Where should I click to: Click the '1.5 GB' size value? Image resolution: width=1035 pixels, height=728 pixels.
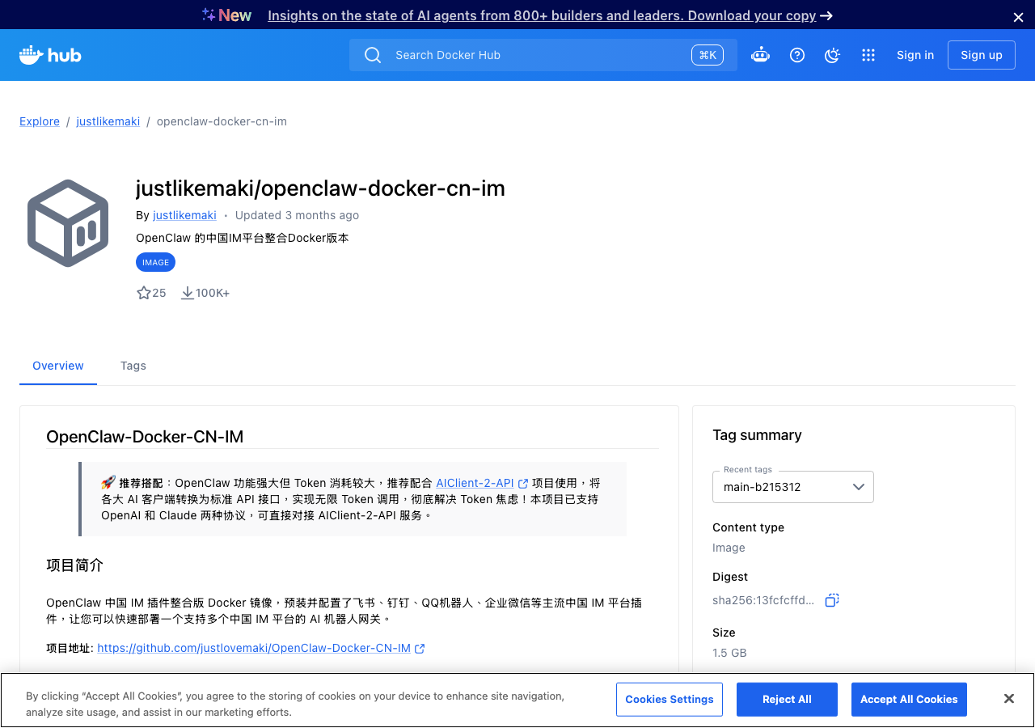click(729, 653)
